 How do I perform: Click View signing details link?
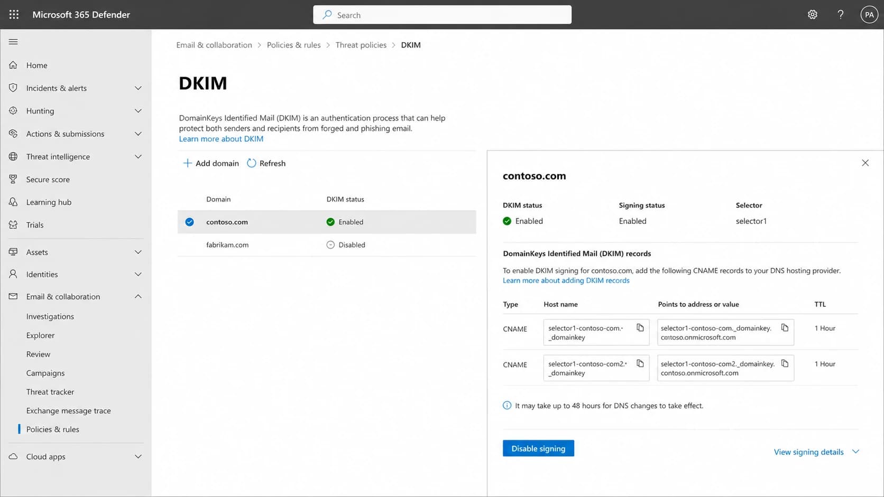(809, 452)
